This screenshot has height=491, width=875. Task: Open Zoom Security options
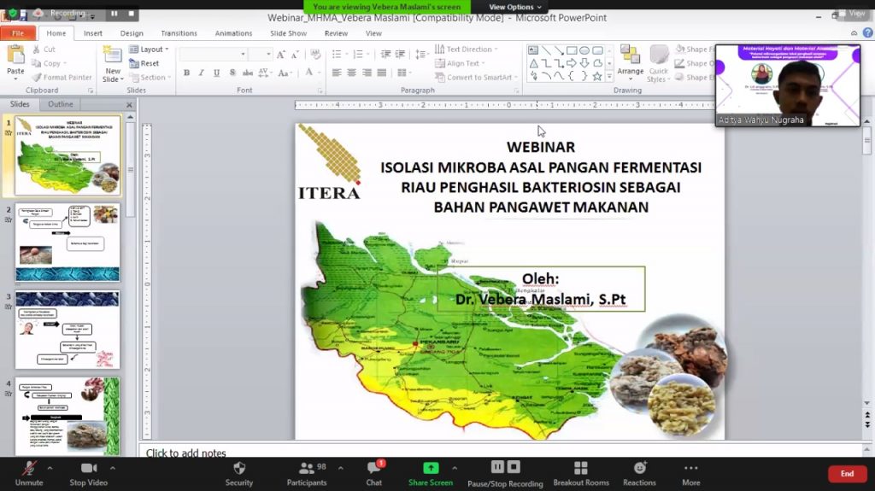click(x=239, y=474)
